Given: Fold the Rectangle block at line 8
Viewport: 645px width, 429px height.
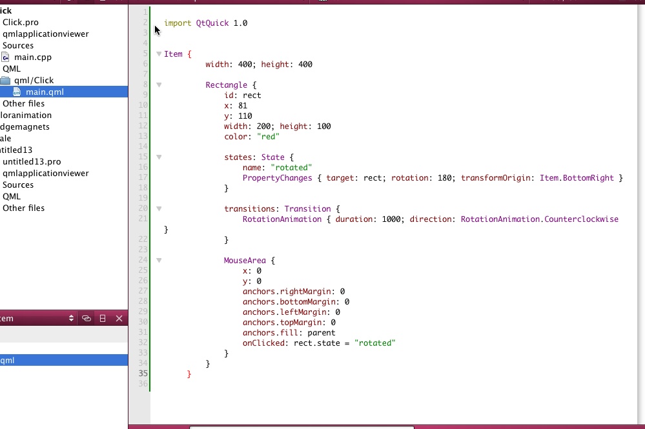Looking at the screenshot, I should coord(159,85).
